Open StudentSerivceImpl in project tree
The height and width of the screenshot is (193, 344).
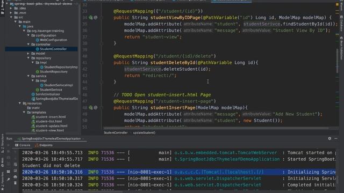[x=56, y=85]
